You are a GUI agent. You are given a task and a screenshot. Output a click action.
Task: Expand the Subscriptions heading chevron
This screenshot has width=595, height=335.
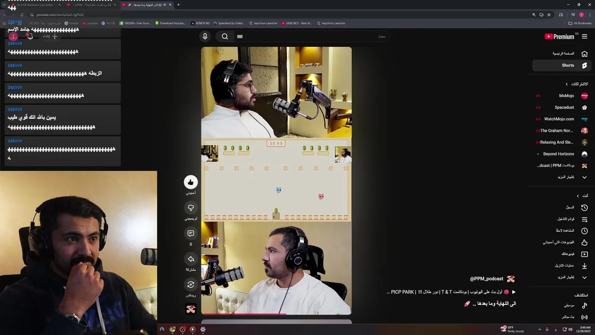(567, 84)
